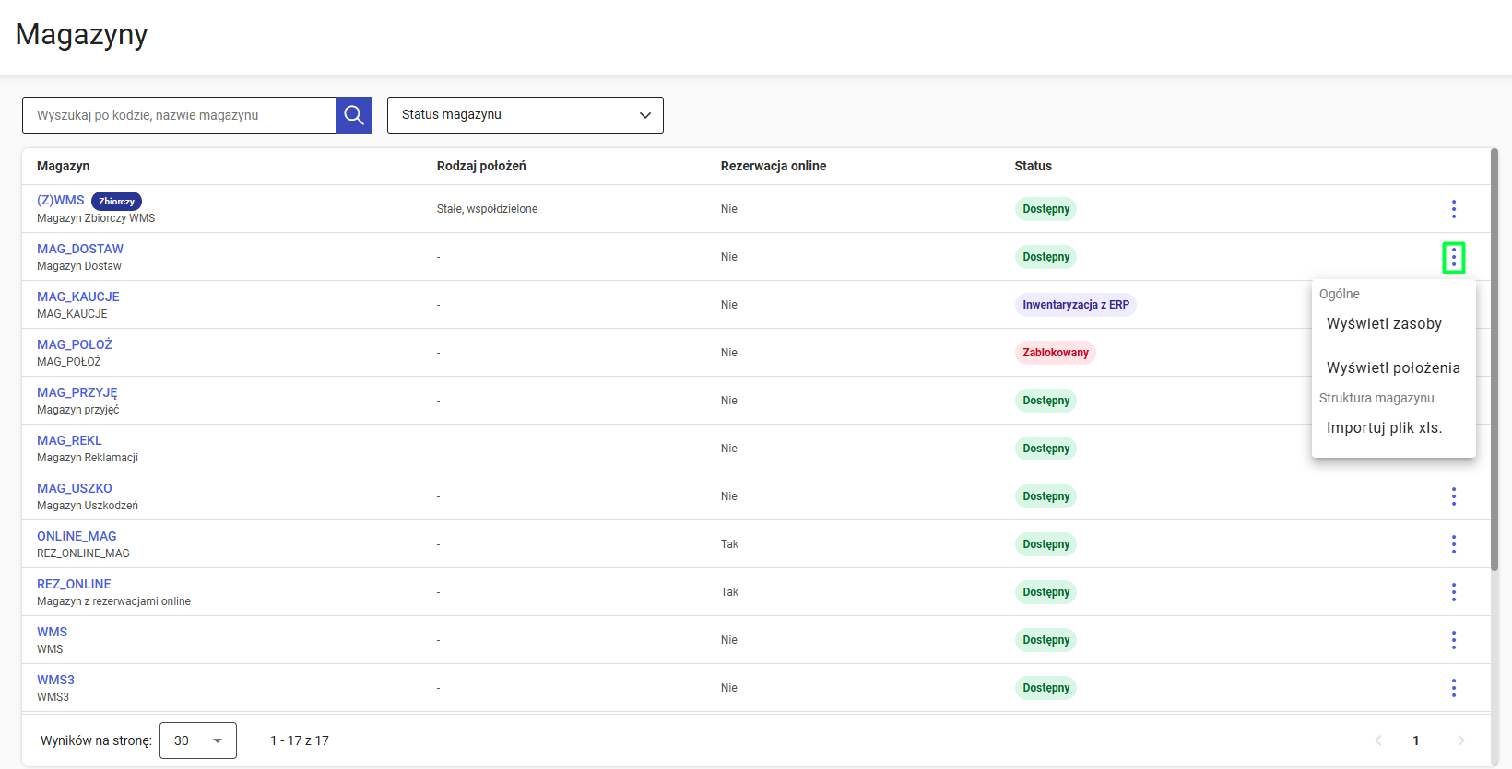Choose Wyświetl położenia menu option
Screen dimensions: 1512x769
point(1393,368)
